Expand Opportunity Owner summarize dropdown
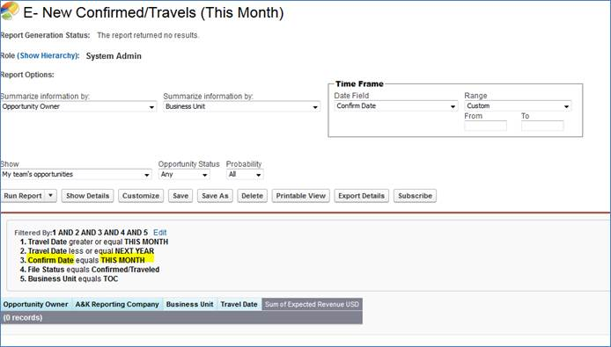 click(78, 106)
